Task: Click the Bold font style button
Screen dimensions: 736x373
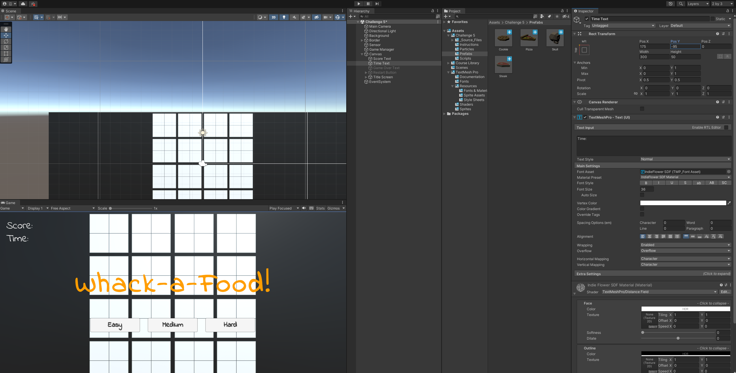Action: 646,183
